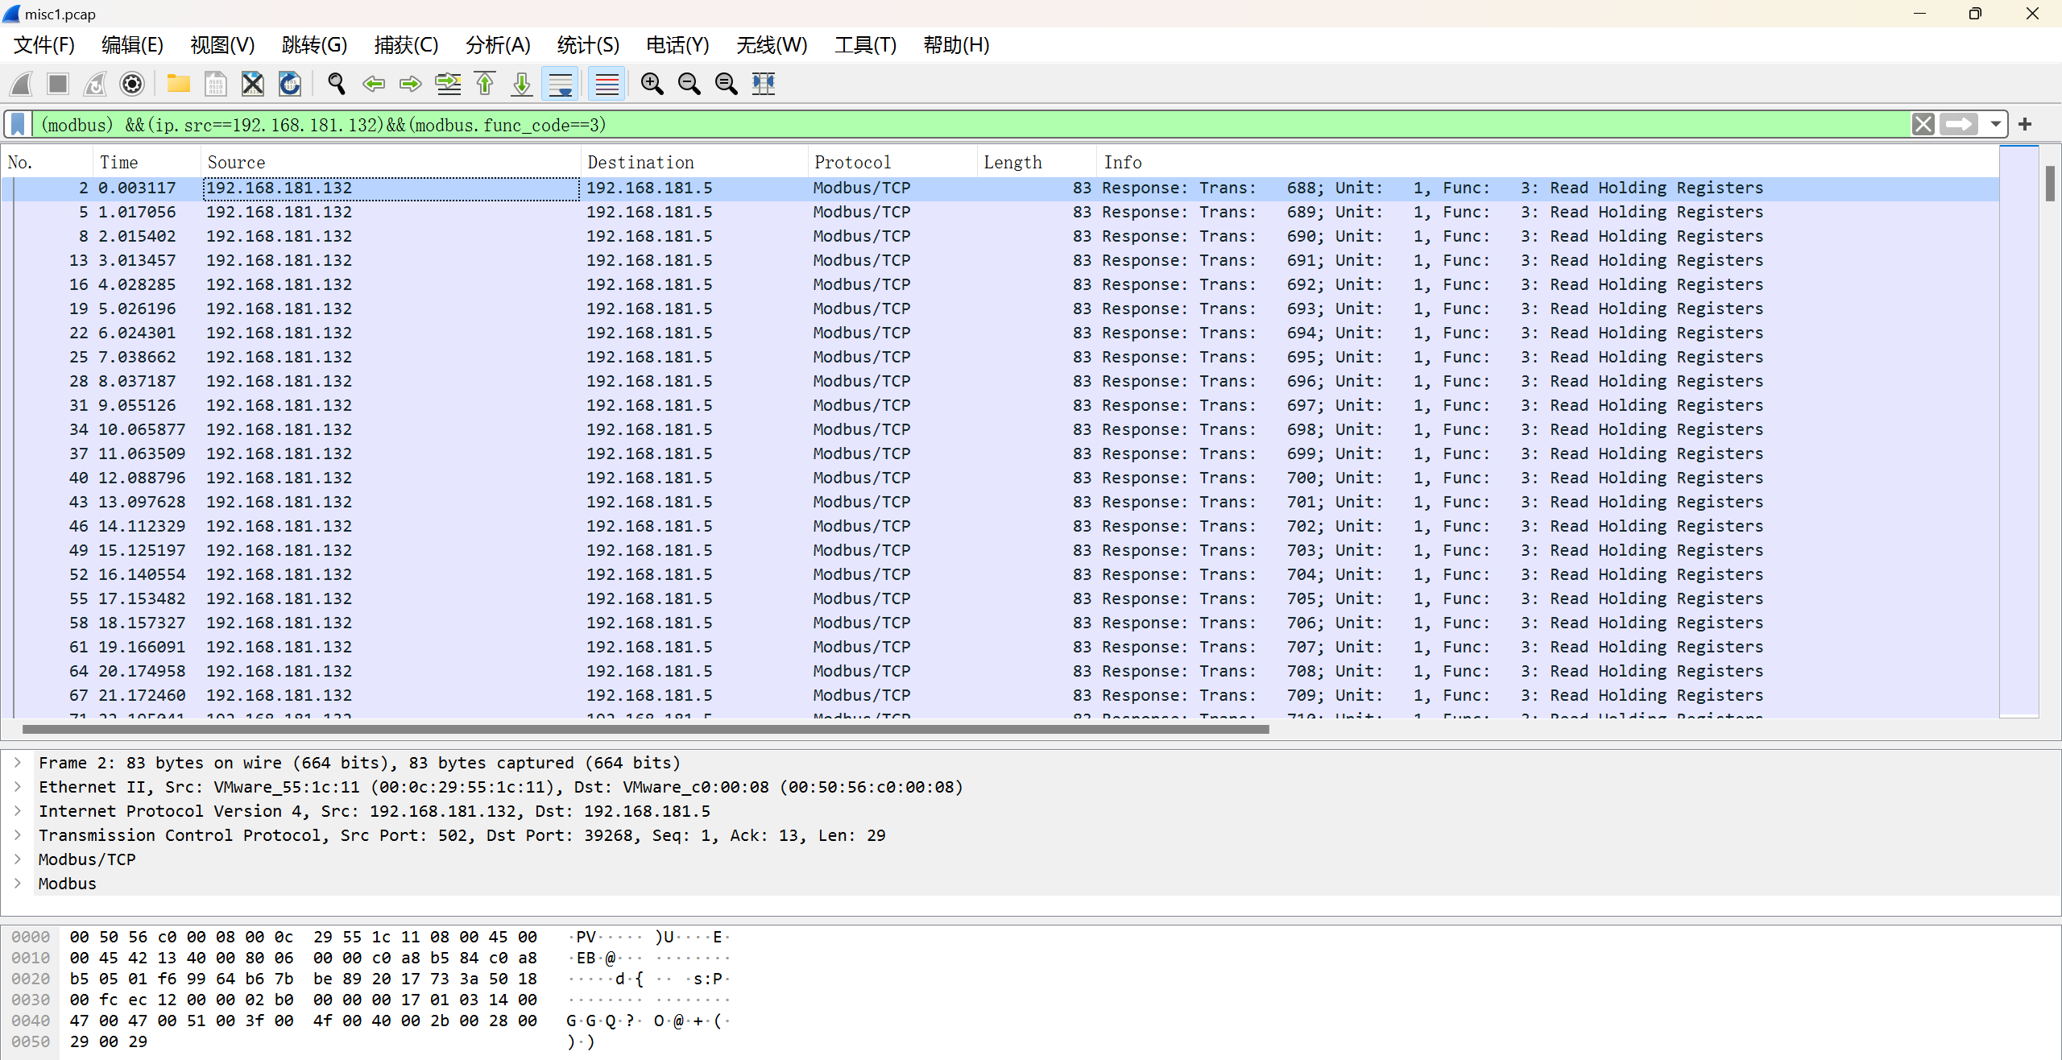Open the 统计(S) menu
The image size is (2062, 1060).
point(588,45)
